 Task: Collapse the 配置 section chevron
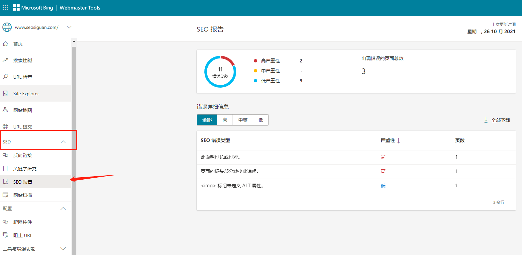(63, 209)
